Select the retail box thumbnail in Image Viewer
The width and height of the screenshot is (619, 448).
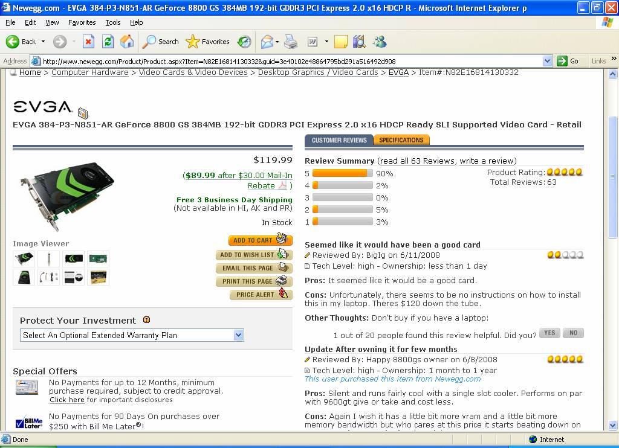[98, 277]
